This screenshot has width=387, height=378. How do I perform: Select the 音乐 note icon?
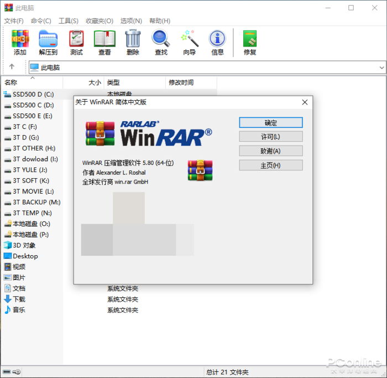coord(8,309)
